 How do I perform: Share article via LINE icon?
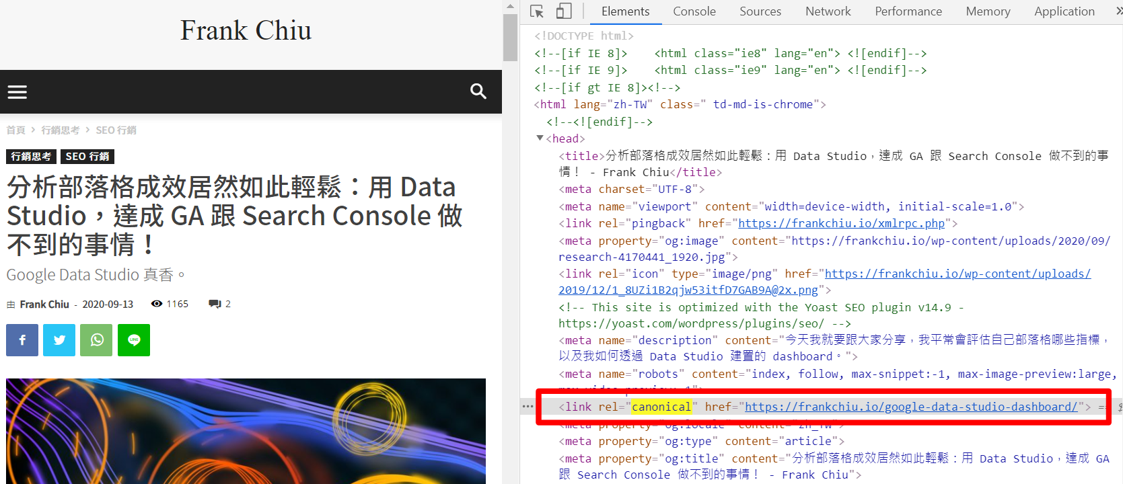click(x=134, y=340)
